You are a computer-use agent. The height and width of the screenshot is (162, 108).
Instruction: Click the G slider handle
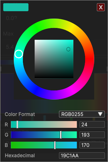pos(61,135)
